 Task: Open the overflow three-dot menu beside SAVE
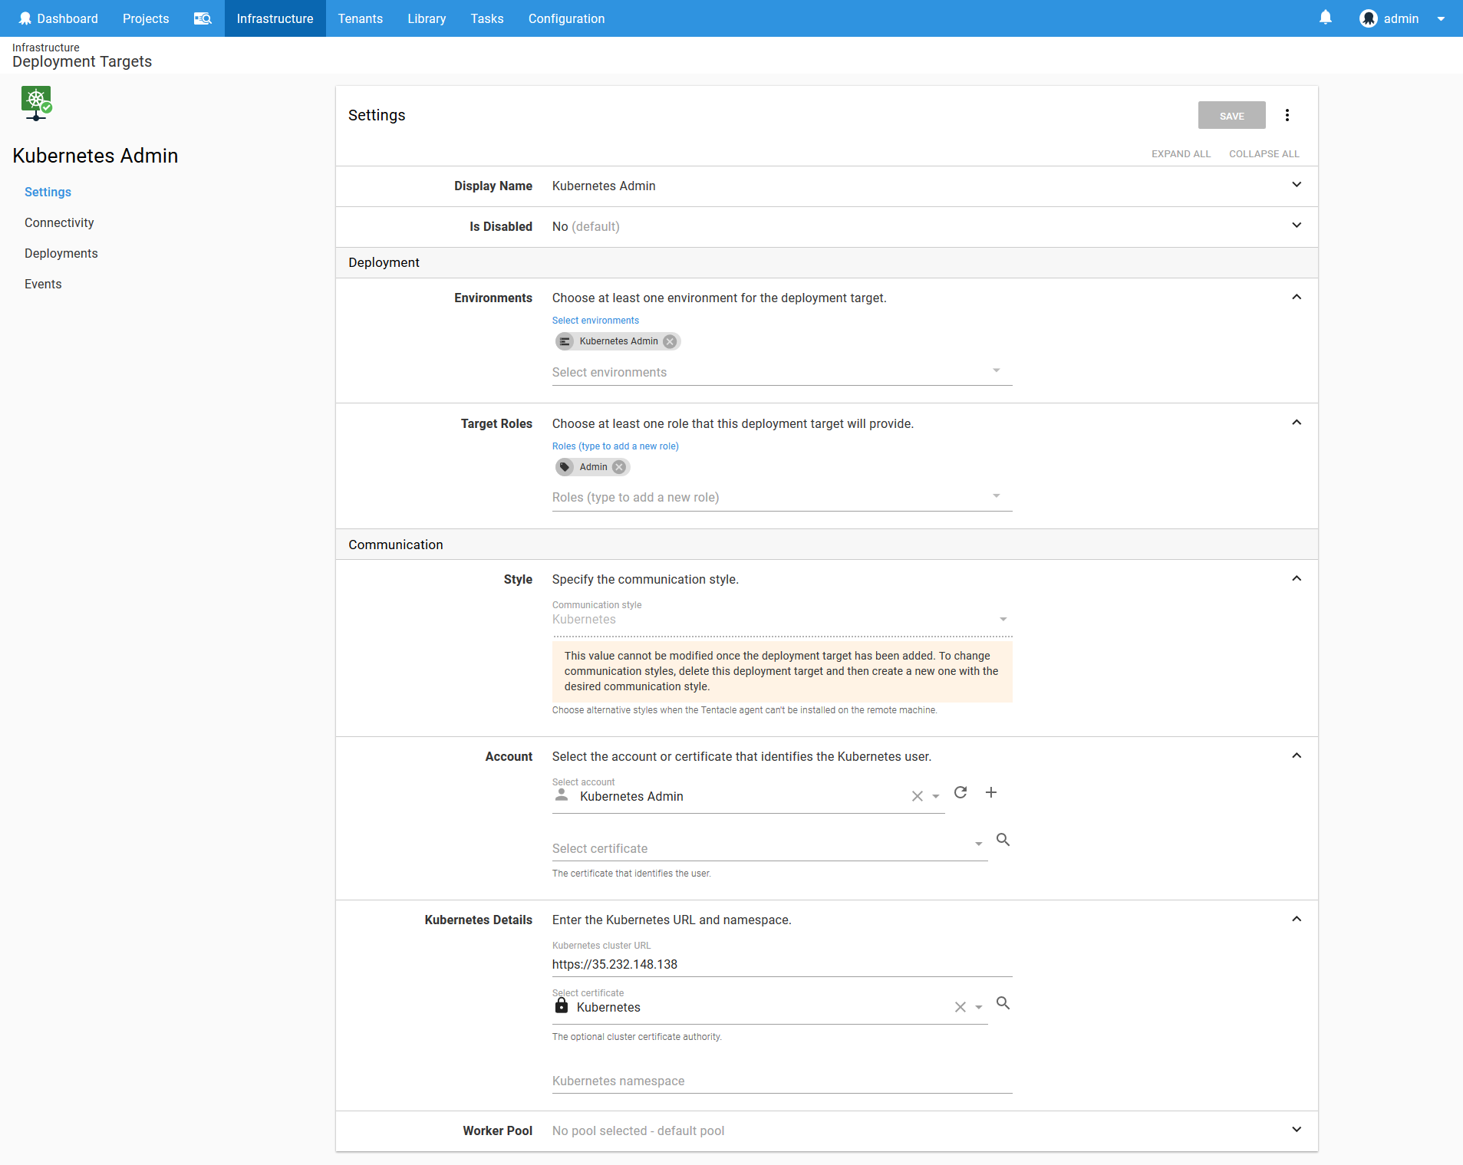coord(1287,115)
